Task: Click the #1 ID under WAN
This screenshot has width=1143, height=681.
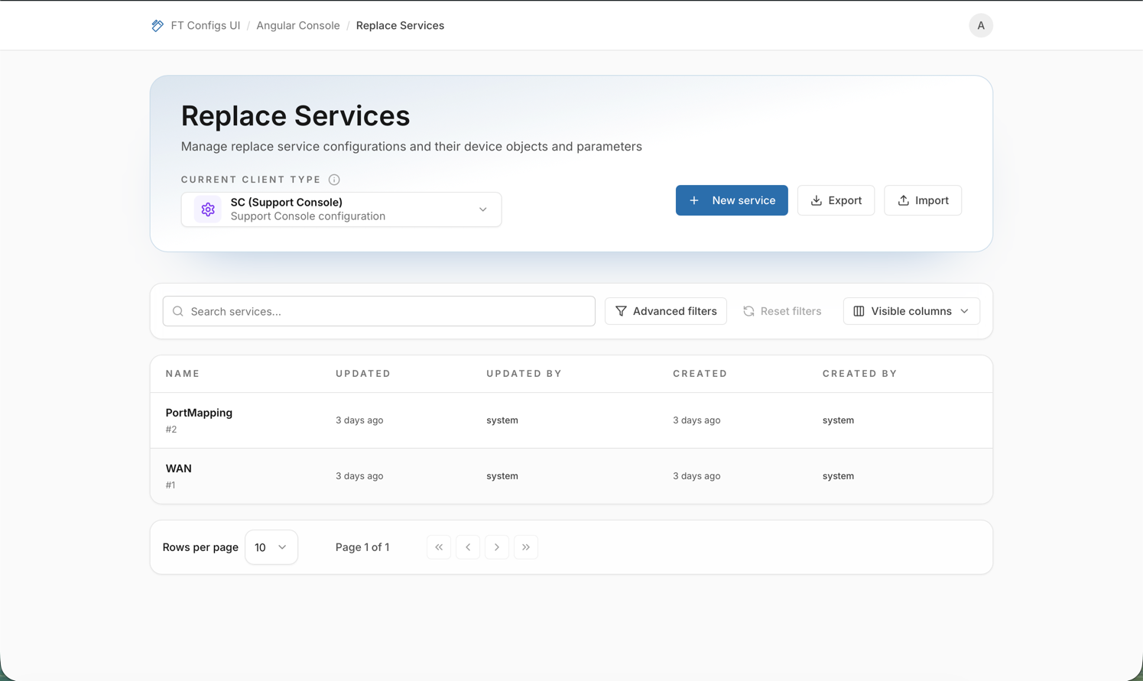Action: 170,485
